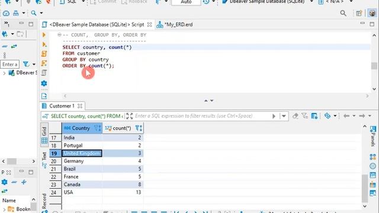Go forward in result history
Image resolution: width=379 pixels, height=213 pixels.
362,116
